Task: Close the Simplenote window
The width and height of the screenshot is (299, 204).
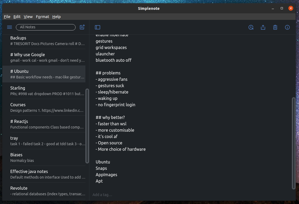Action: [x=291, y=8]
